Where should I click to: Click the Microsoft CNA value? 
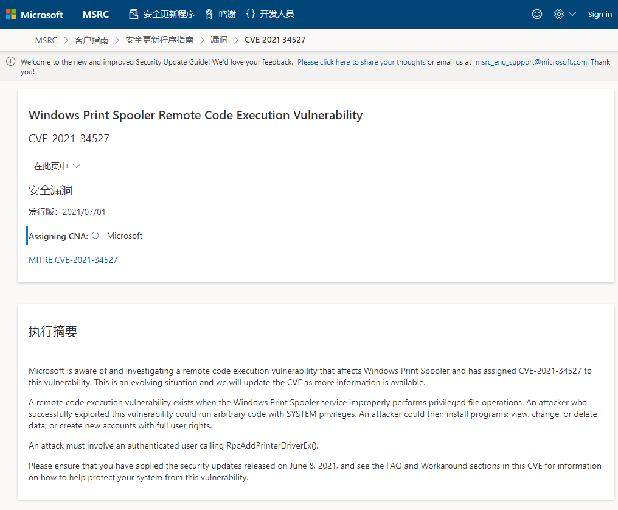click(x=125, y=236)
